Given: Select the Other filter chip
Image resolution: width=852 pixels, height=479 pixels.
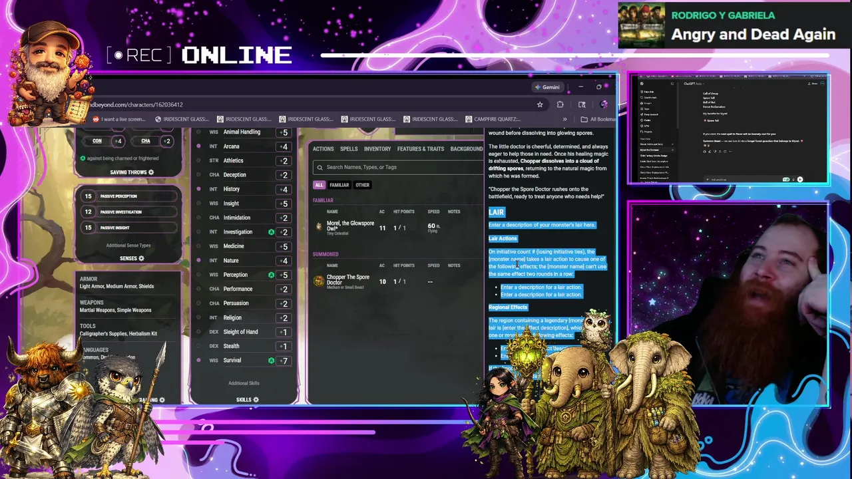Looking at the screenshot, I should [x=362, y=185].
